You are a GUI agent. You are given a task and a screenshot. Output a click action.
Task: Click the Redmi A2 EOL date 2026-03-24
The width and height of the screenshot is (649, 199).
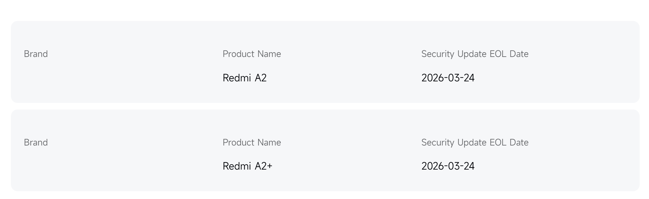click(448, 78)
